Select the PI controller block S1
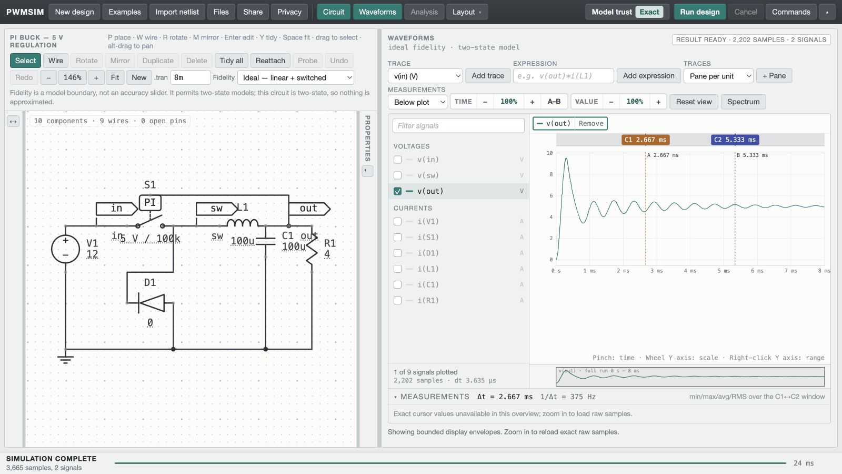Viewport: 842px width, 474px height. (x=150, y=203)
